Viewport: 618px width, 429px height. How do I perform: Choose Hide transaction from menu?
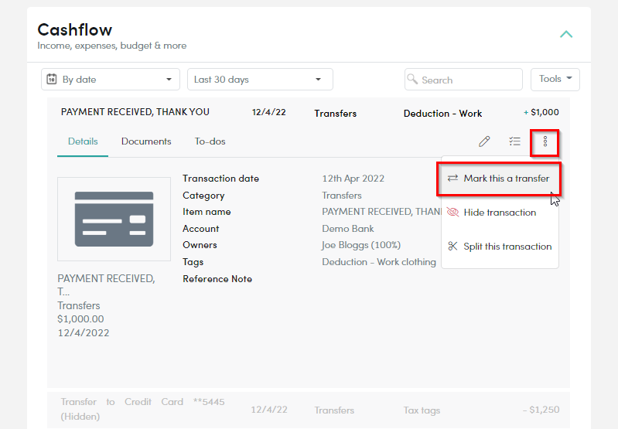point(499,213)
